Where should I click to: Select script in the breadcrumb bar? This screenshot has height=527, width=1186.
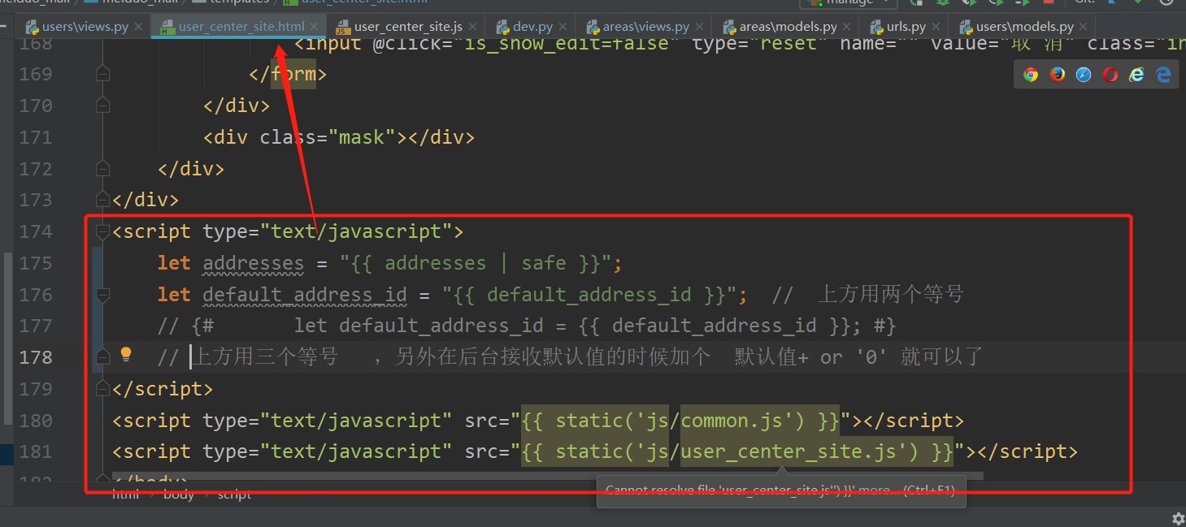coord(234,494)
